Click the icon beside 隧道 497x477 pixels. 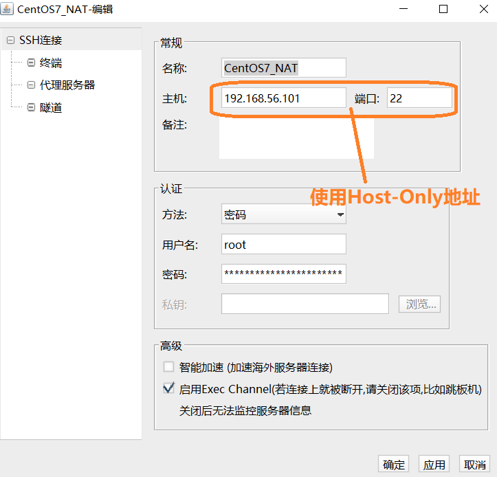pos(31,107)
